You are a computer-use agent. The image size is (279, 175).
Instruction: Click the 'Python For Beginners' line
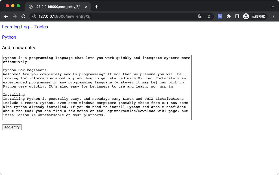coord(25,70)
